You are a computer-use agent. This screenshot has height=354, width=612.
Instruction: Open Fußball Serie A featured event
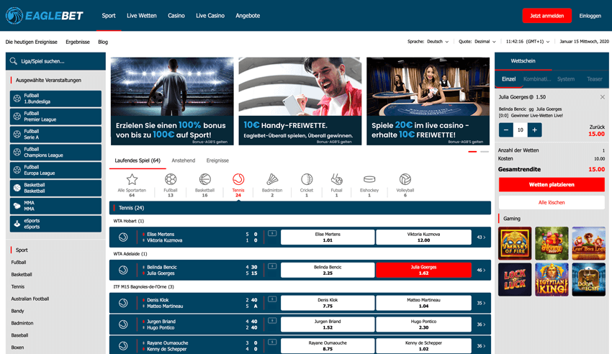[56, 135]
